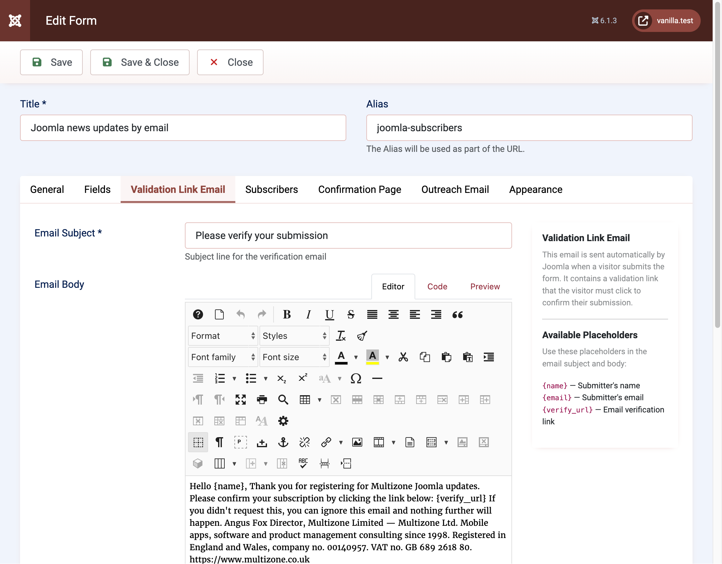Open the Format dropdown
This screenshot has width=722, height=564.
[x=223, y=336]
